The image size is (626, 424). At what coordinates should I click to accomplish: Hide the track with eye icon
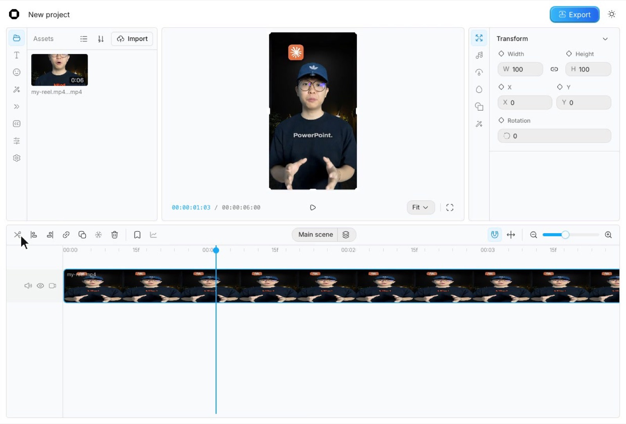click(40, 286)
